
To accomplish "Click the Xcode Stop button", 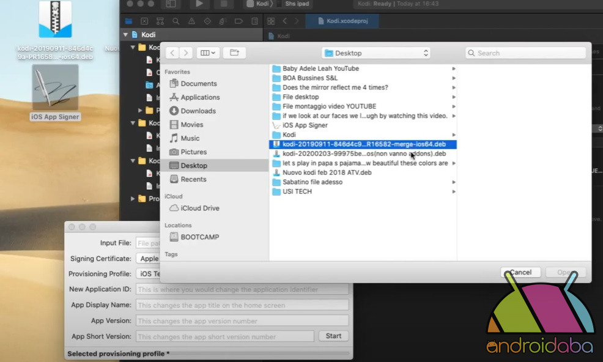I will coord(223,4).
